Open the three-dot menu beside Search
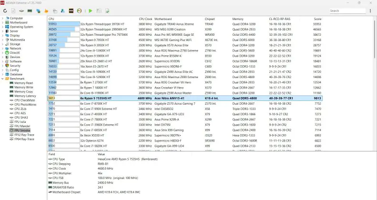Viewport: 377px width, 200px height. (x=370, y=11)
